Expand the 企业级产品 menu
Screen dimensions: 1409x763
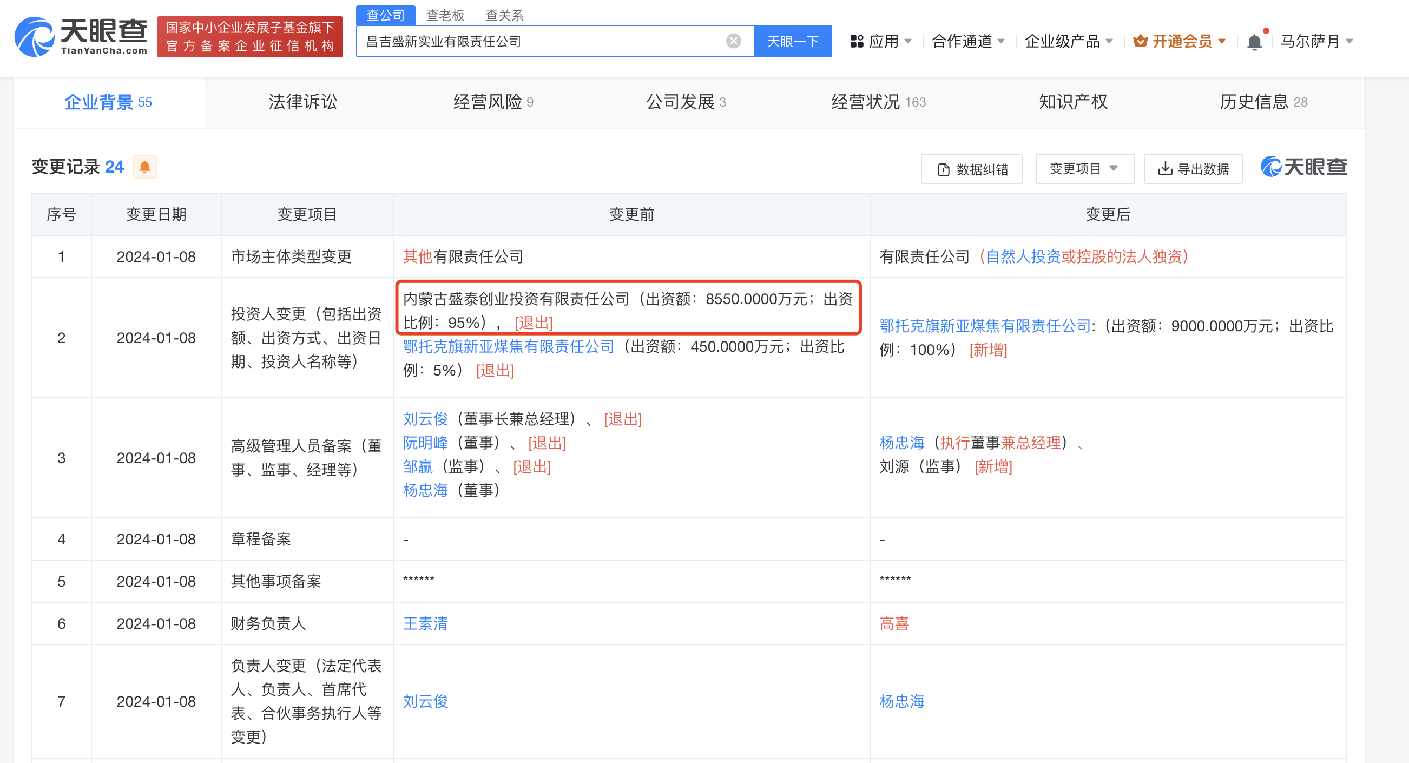pyautogui.click(x=1068, y=41)
